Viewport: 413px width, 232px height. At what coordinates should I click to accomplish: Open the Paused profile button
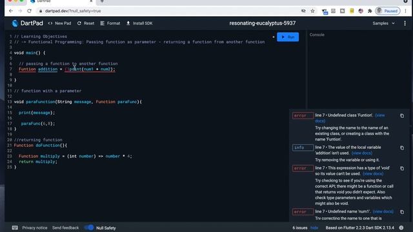coord(388,11)
